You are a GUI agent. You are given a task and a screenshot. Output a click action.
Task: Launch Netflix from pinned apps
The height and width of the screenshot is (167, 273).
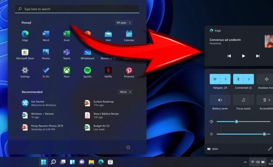coord(108,72)
